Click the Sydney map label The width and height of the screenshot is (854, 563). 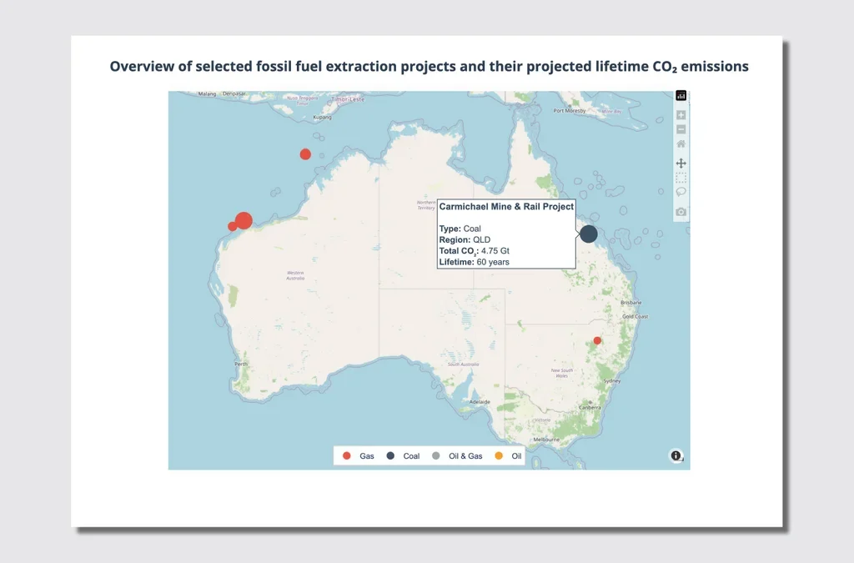(612, 380)
